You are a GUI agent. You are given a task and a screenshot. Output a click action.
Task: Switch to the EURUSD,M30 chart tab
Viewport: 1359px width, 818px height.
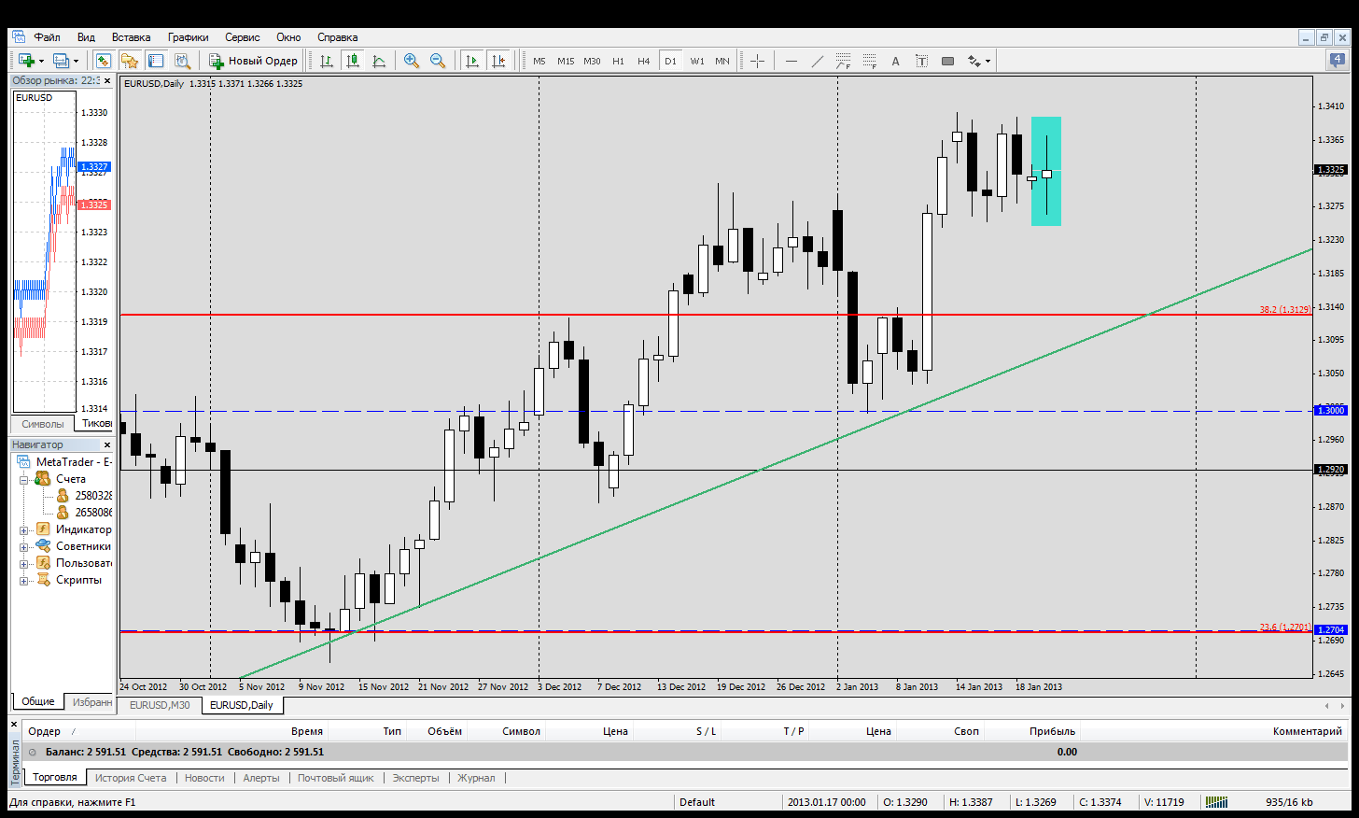[x=160, y=705]
